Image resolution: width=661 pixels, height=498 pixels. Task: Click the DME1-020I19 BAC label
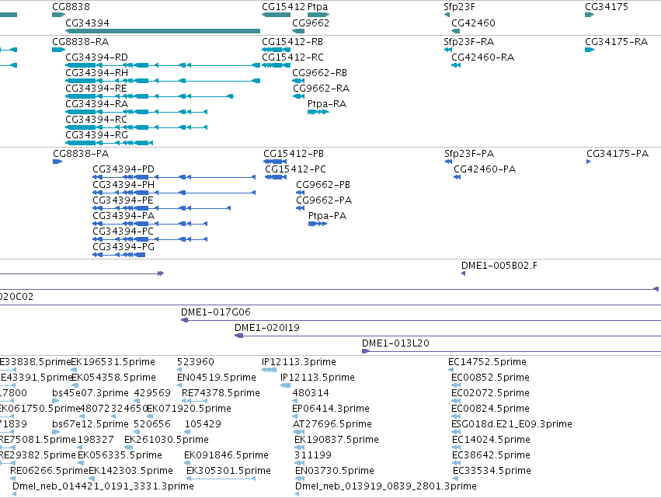(x=267, y=328)
